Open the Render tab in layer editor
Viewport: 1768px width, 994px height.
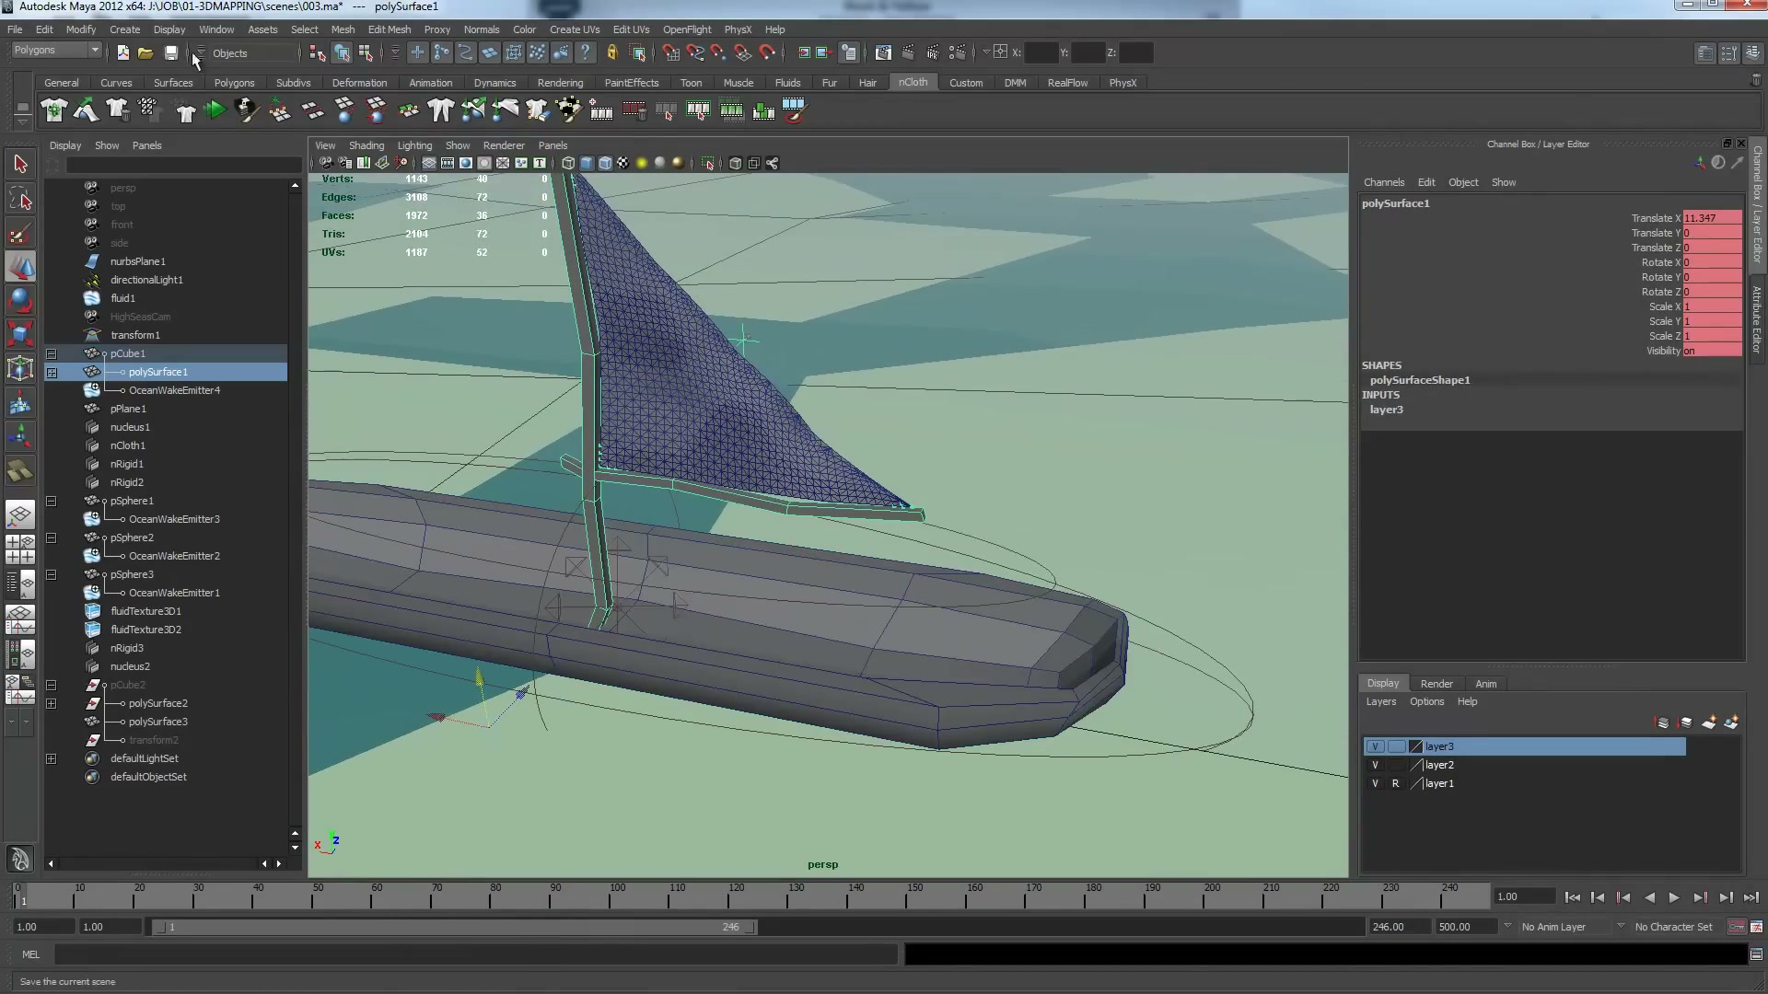tap(1436, 684)
